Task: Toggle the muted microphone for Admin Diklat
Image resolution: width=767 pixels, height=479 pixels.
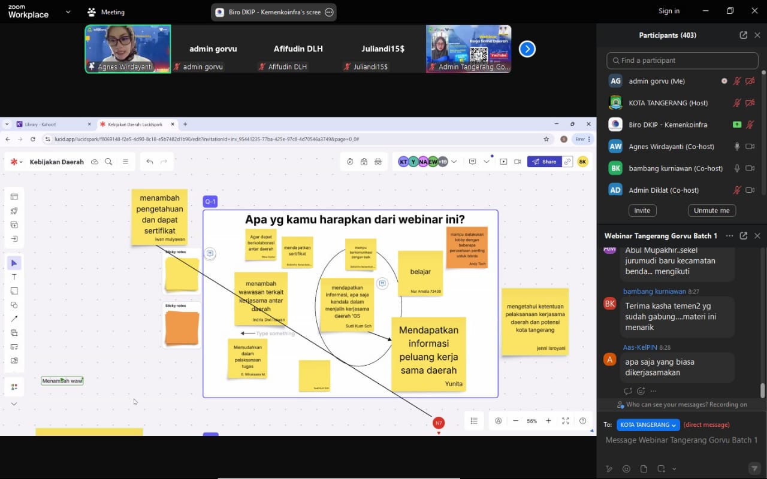Action: 737,190
